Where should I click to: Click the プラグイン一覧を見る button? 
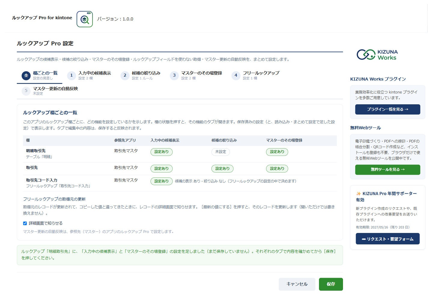pyautogui.click(x=388, y=109)
